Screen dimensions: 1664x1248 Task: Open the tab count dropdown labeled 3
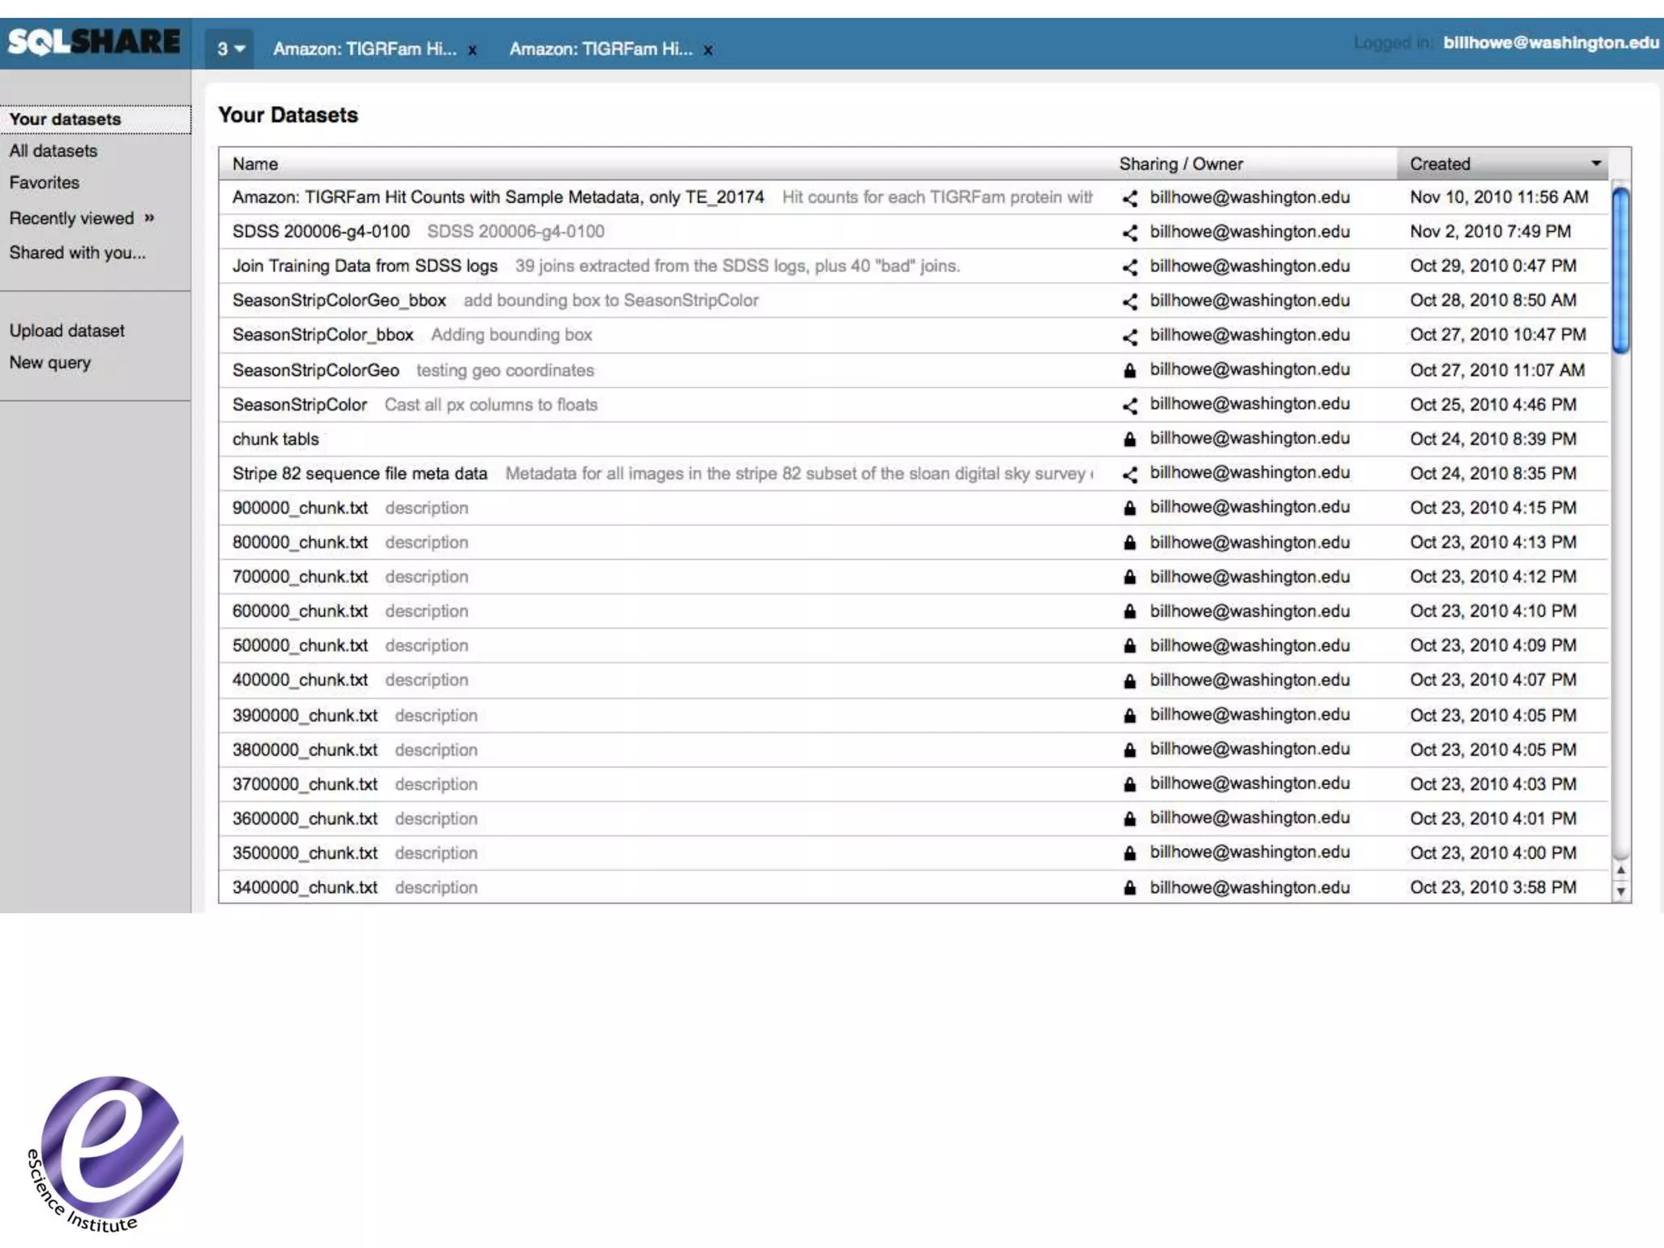pos(230,49)
